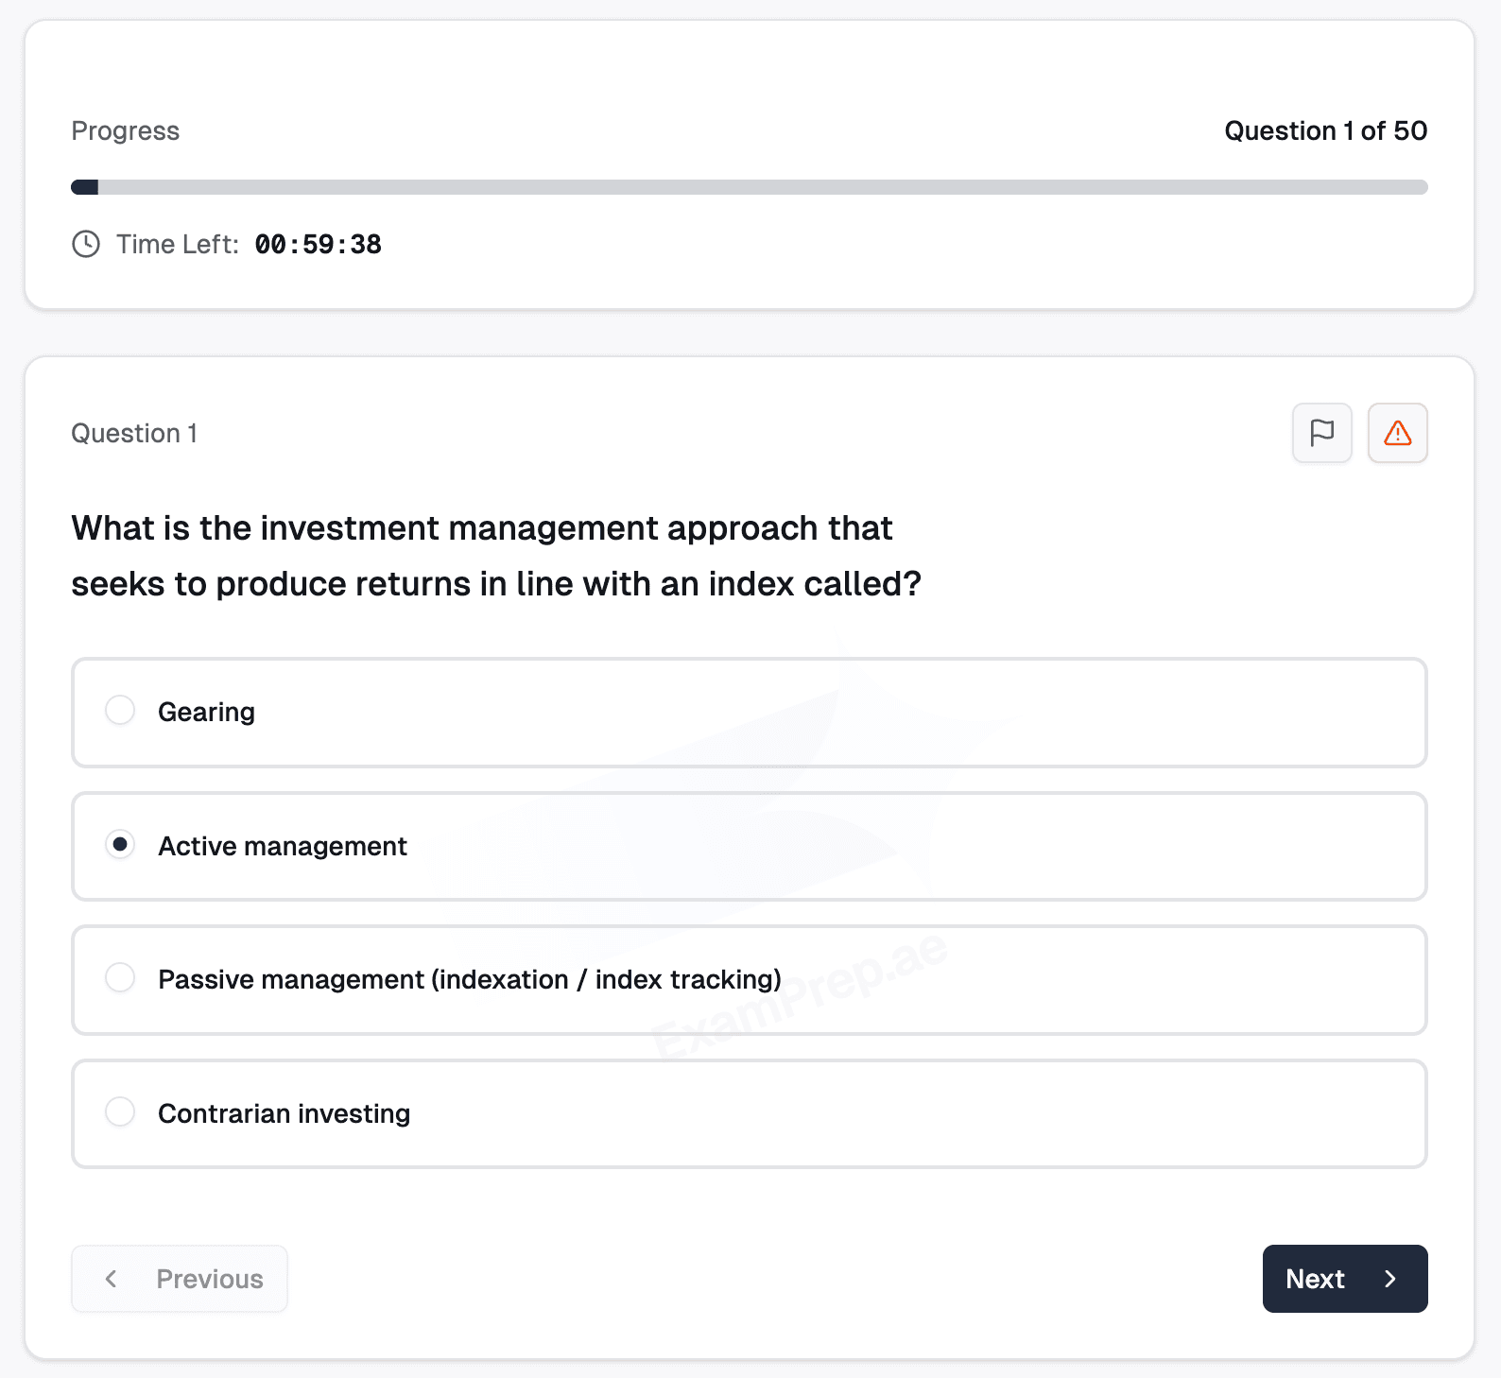Image resolution: width=1501 pixels, height=1378 pixels.
Task: Click the Gearing answer option card
Action: 750,713
